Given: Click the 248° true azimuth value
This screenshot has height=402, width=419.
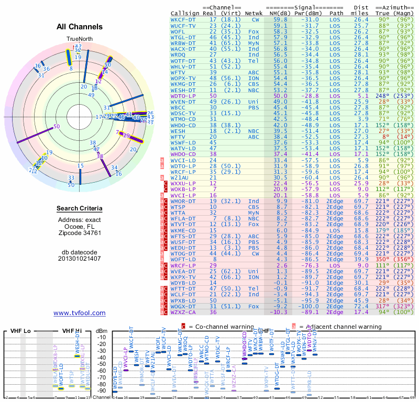Looking at the screenshot, I should 382,96.
